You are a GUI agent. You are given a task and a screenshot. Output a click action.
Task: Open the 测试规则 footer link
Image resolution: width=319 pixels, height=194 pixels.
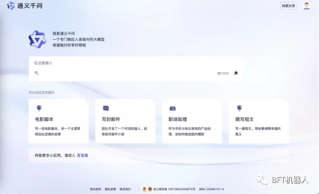click(95, 189)
